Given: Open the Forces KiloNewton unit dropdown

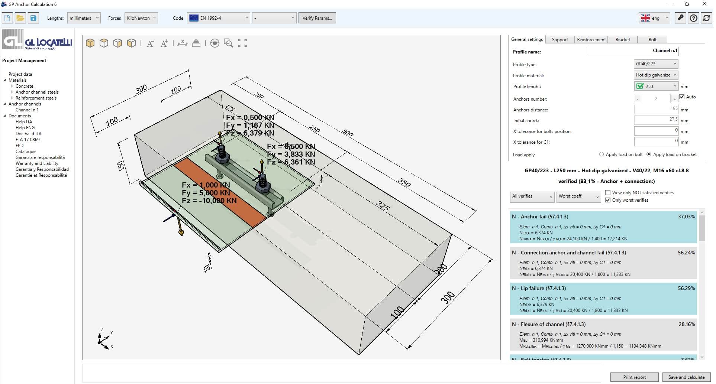Looking at the screenshot, I should pyautogui.click(x=141, y=18).
